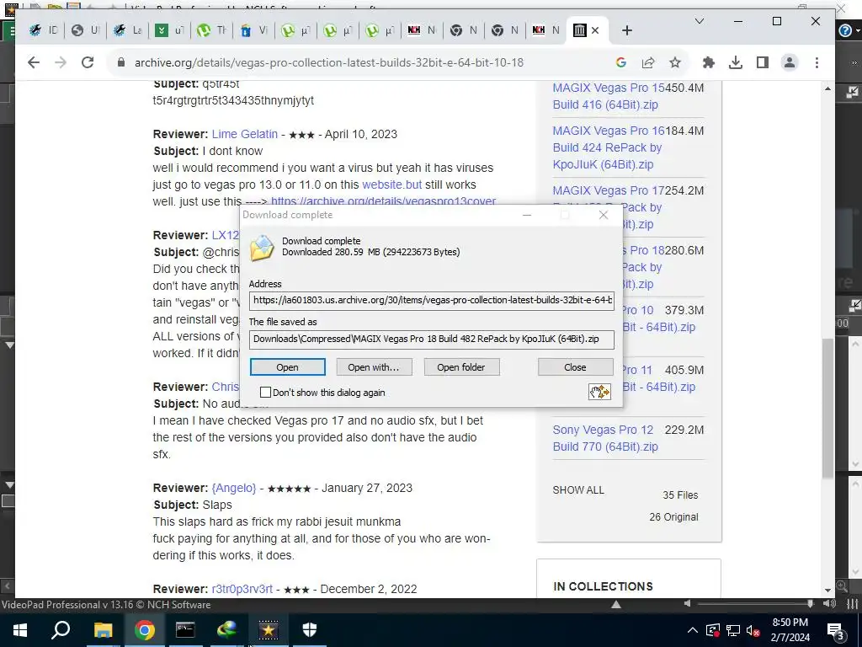Open the Command Prompt taskbar icon
The image size is (862, 647).
[x=185, y=630]
